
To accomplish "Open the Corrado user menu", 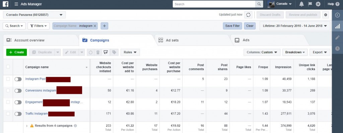I will tap(284, 4).
